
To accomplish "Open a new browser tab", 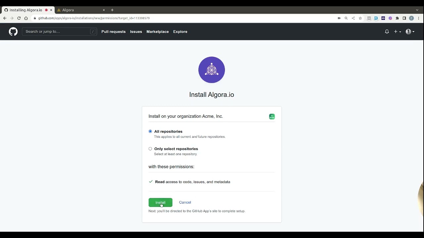I will tap(112, 10).
